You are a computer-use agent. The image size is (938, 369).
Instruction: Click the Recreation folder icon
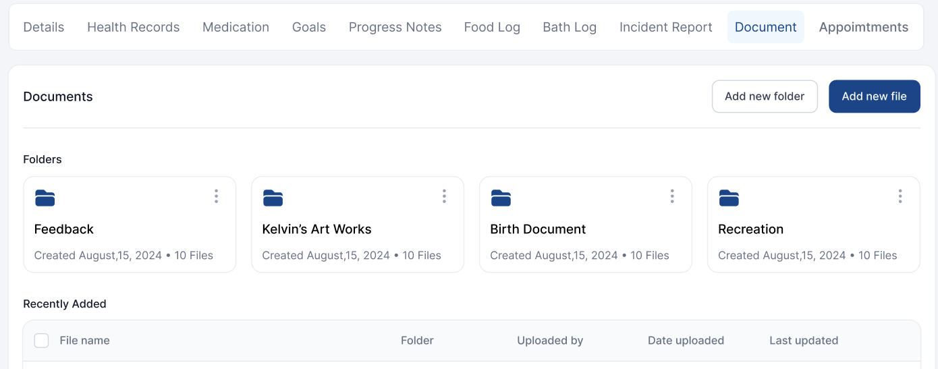[x=729, y=198]
